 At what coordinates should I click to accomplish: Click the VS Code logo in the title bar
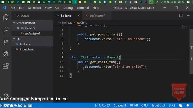click(x=4, y=8)
